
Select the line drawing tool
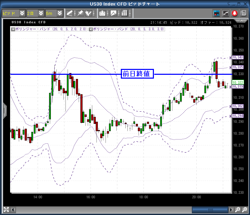(x=70, y=13)
